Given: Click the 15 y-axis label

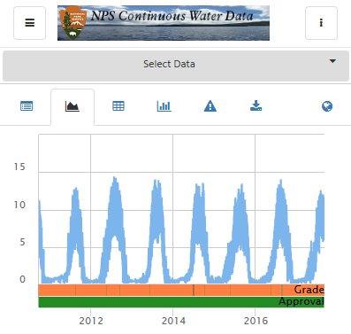Looking at the screenshot, I should (x=19, y=167).
